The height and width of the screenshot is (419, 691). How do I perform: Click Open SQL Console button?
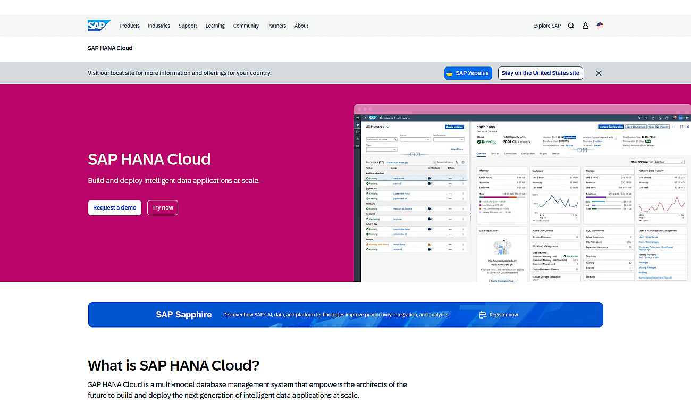[x=636, y=127]
